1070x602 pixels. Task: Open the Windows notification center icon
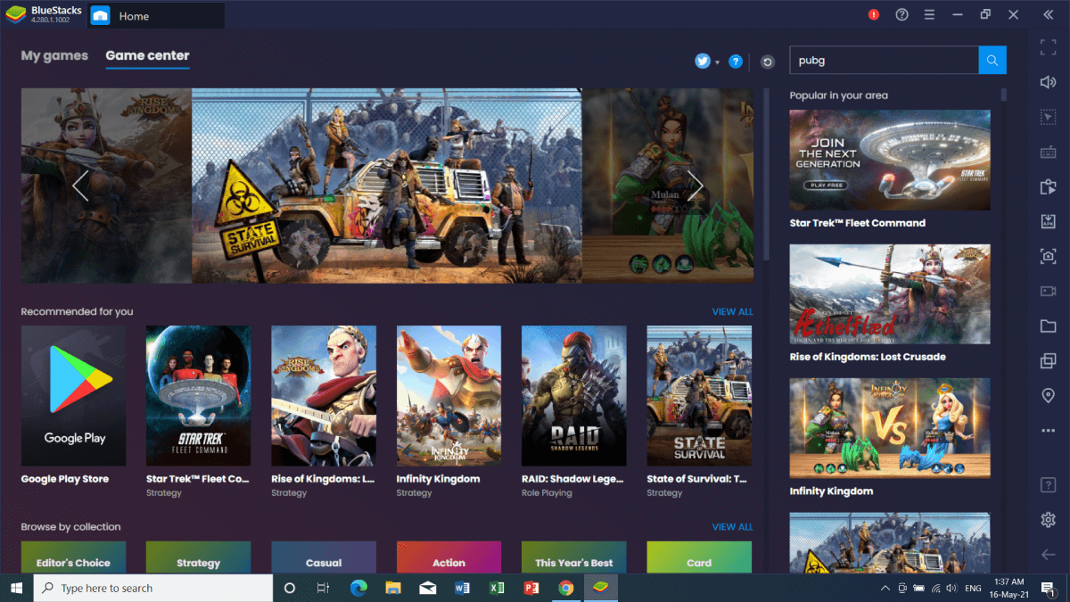1048,588
